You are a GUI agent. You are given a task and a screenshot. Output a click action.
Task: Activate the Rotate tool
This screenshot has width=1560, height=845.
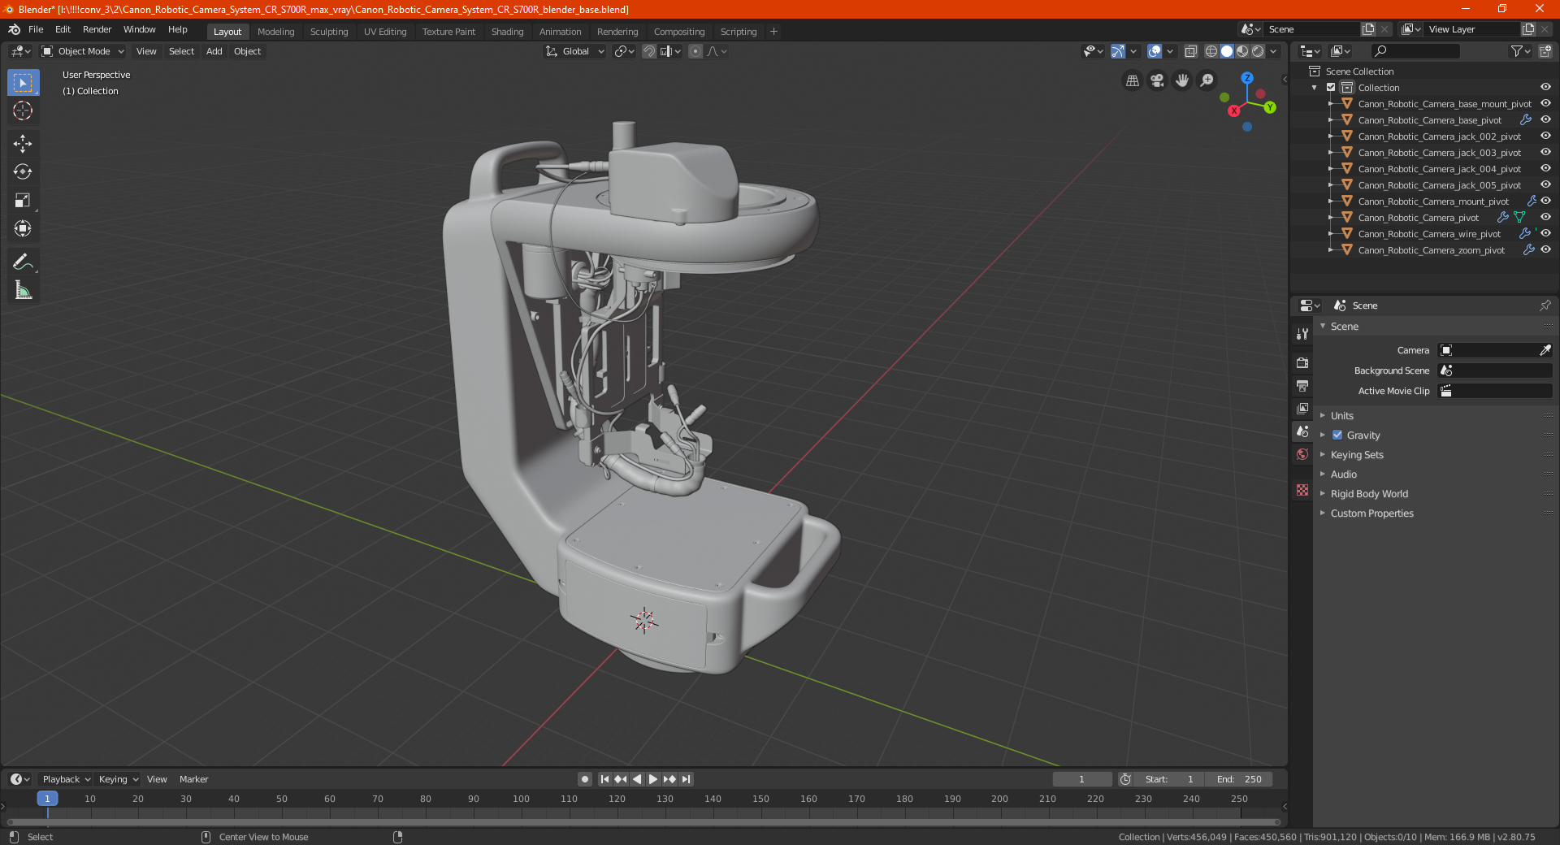23,171
